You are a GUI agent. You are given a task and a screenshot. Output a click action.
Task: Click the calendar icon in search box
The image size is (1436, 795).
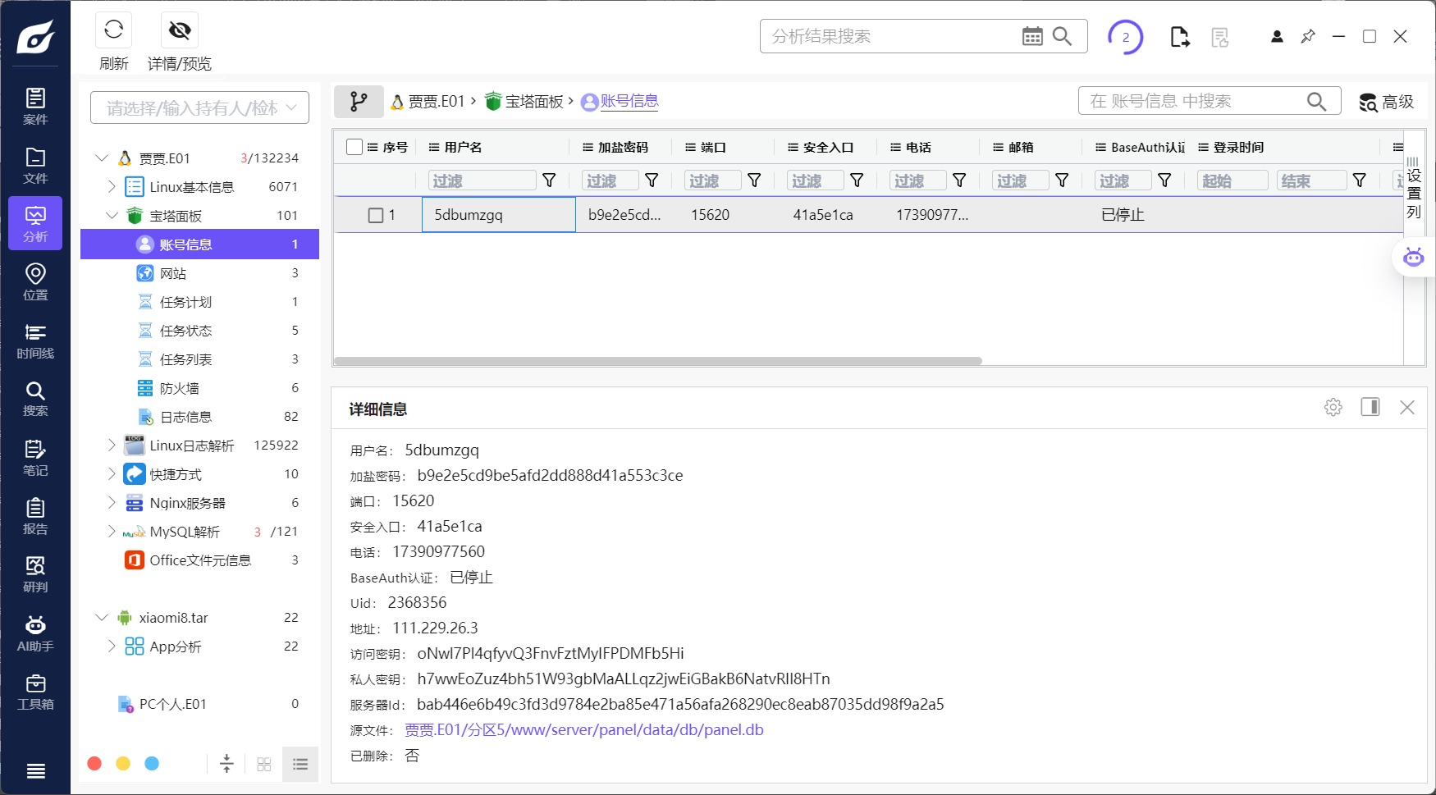pos(1032,36)
